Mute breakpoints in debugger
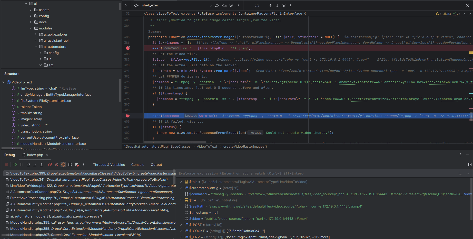473x239 pixels. (57, 165)
